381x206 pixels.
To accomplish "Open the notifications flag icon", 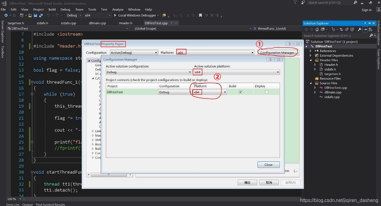I will [x=295, y=2].
